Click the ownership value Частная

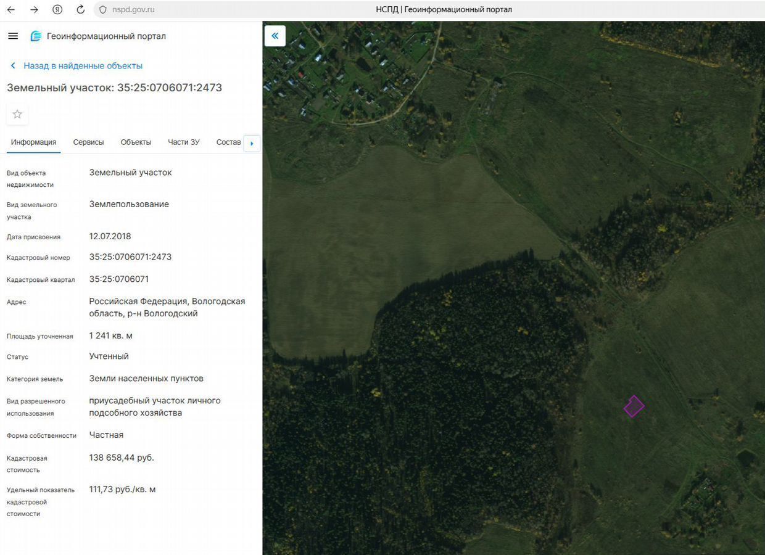(106, 435)
